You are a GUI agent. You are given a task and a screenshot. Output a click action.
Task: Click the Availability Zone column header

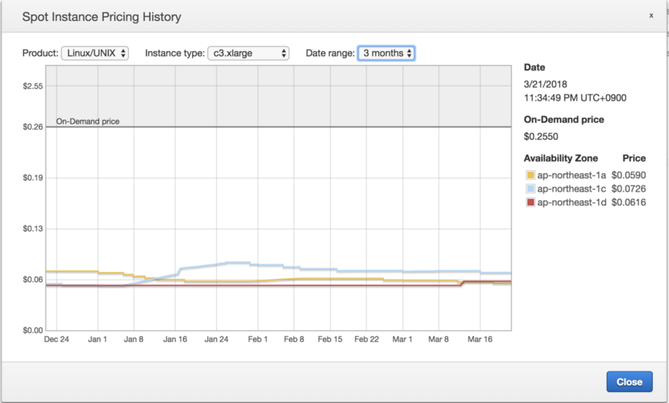pos(561,158)
